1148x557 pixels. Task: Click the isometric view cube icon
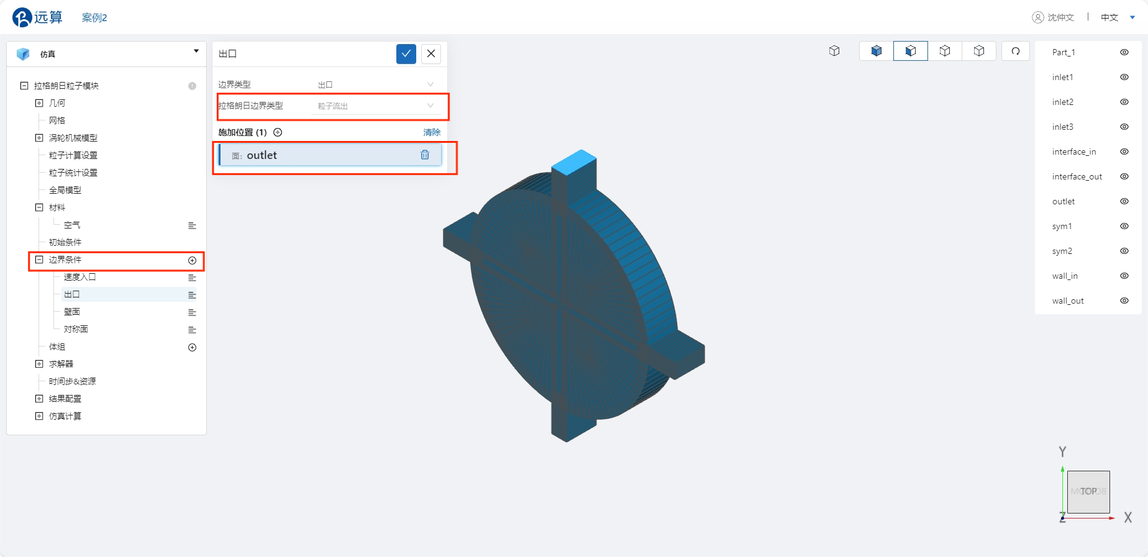coord(834,51)
